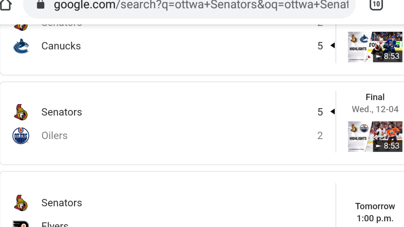
Task: Open the Oilers team name link
Action: pyautogui.click(x=54, y=136)
